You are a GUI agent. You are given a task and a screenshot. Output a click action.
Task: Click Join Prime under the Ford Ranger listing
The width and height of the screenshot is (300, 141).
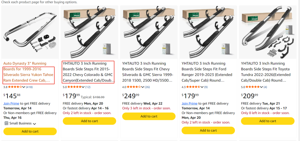pos(189,103)
